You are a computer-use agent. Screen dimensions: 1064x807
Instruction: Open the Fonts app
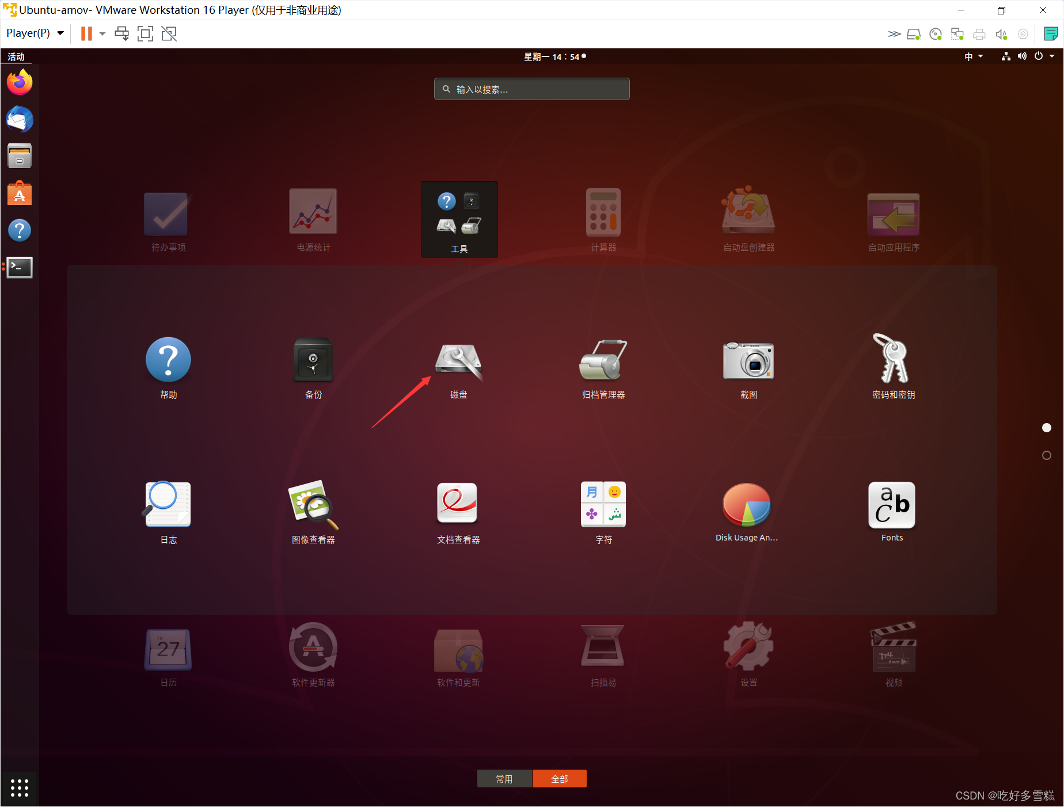892,512
